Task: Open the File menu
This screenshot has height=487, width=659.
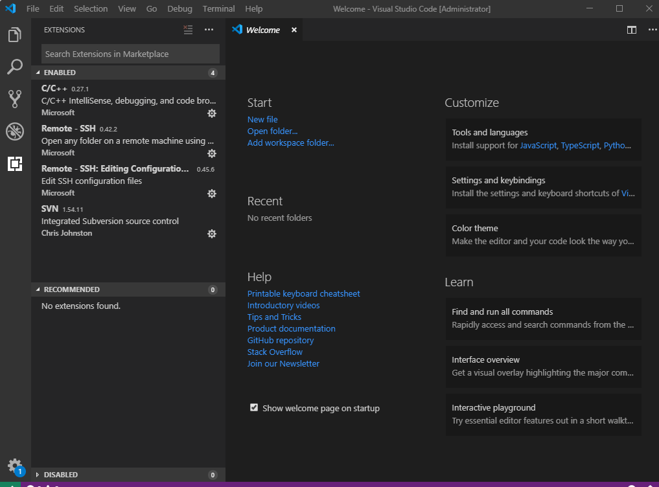Action: (x=33, y=9)
